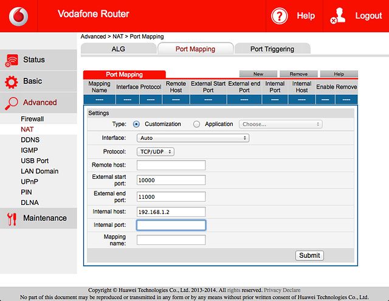The height and width of the screenshot is (301, 389).
Task: Open the Maintenance menu section
Action: pos(38,218)
